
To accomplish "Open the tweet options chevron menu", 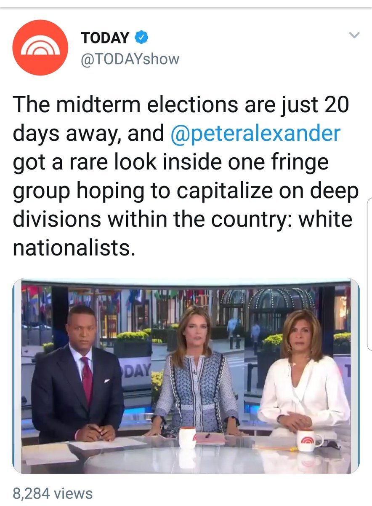I will click(x=355, y=36).
